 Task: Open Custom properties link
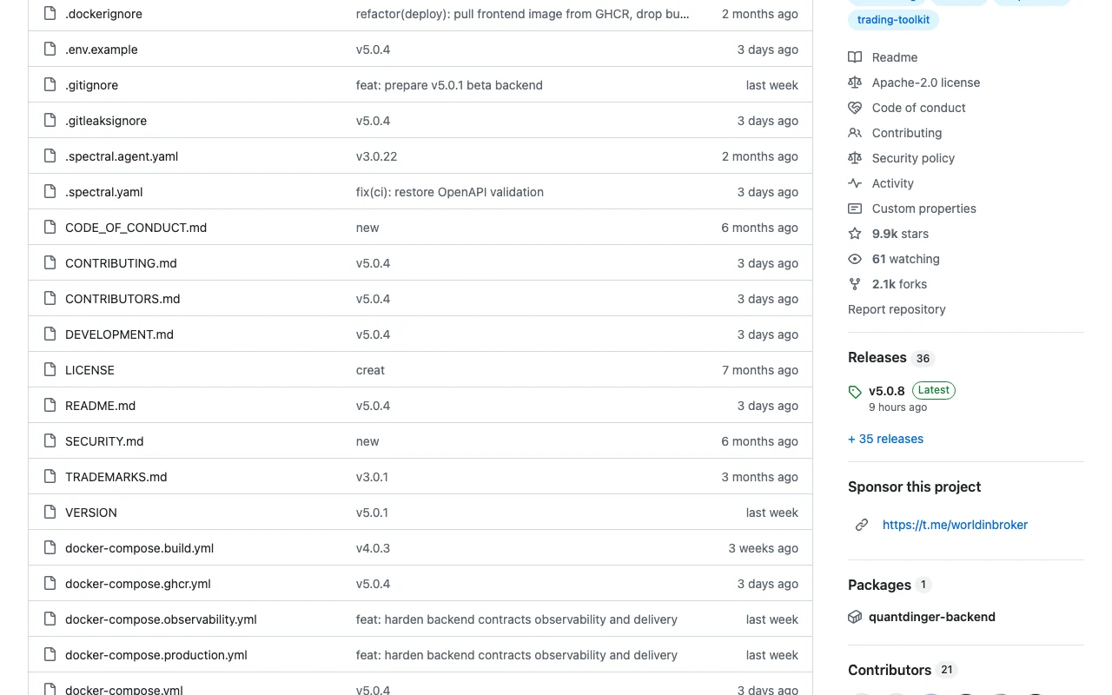click(924, 208)
